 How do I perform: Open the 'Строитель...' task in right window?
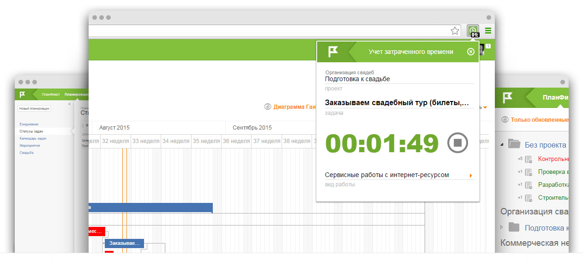click(x=553, y=198)
